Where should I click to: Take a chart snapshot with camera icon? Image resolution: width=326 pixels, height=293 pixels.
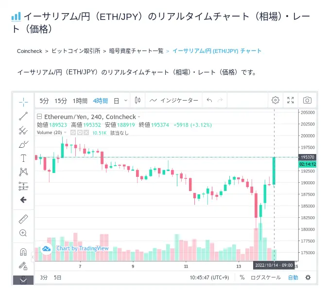[307, 100]
